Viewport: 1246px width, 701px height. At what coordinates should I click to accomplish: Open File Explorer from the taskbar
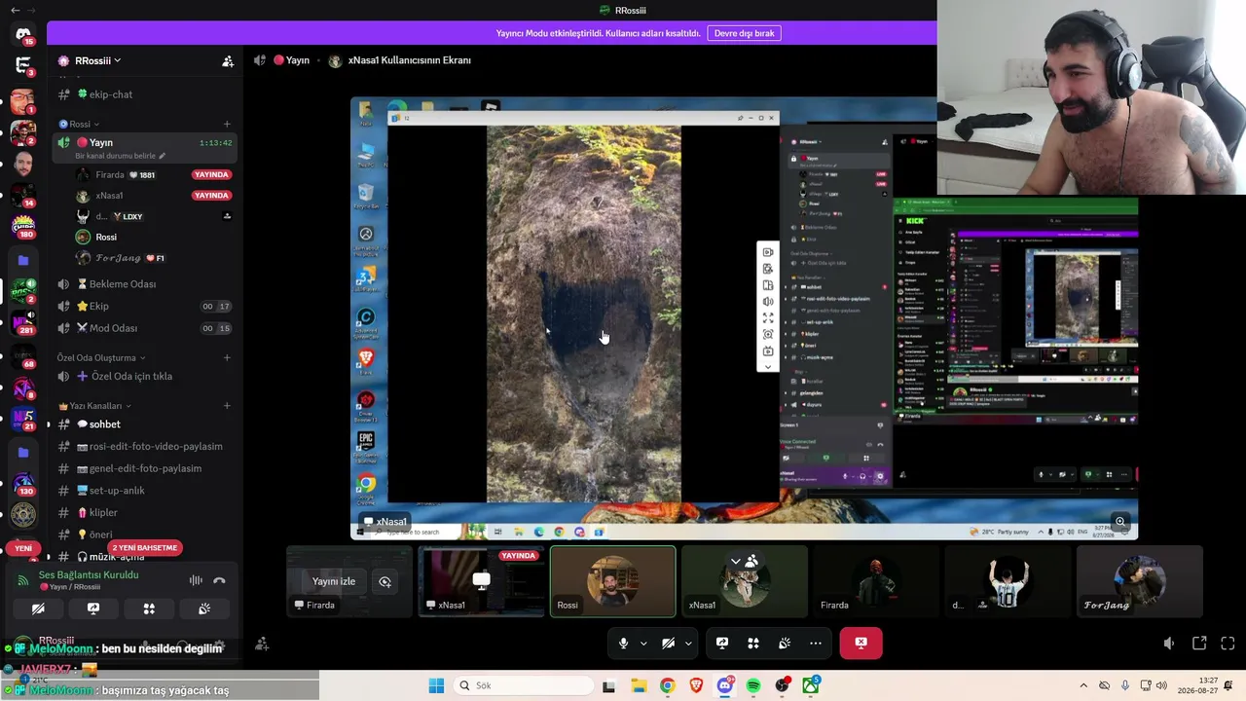coord(639,685)
